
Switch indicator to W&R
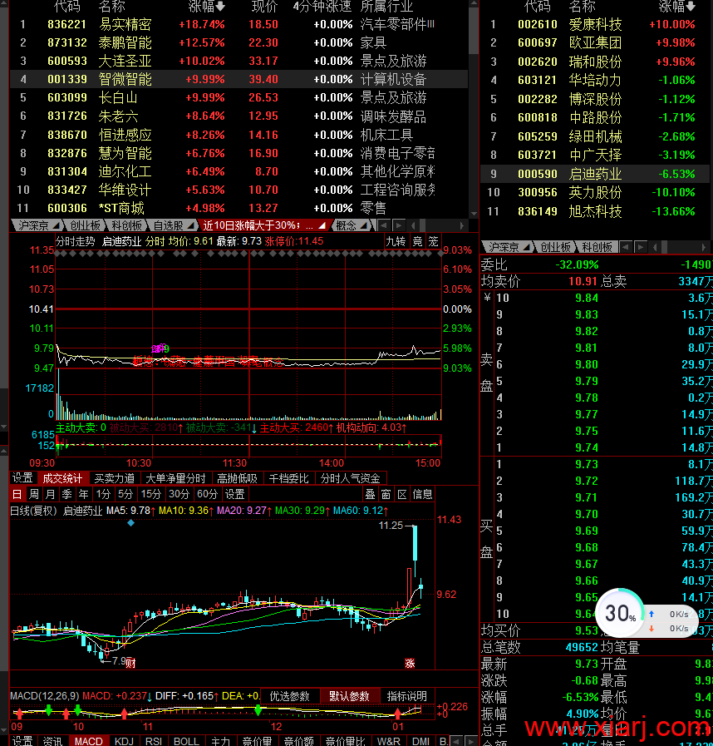tap(389, 741)
